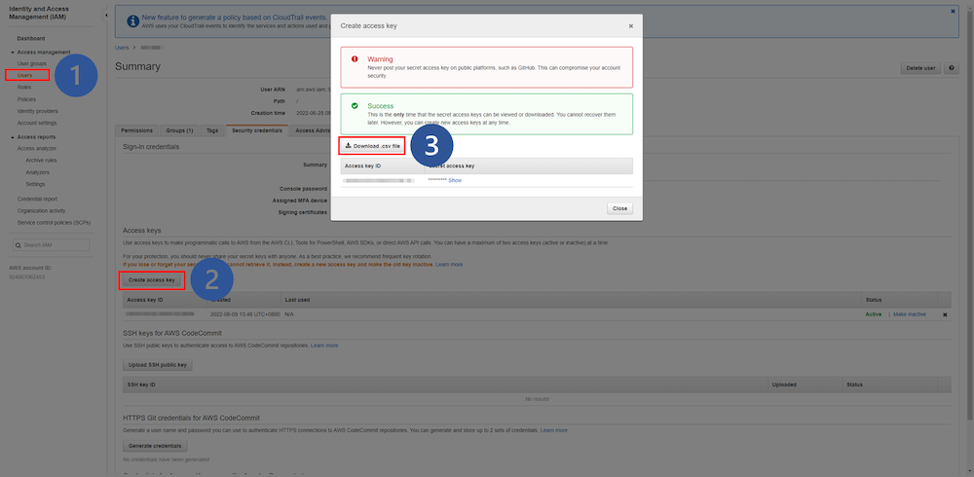Open Account settings in the sidebar
The height and width of the screenshot is (477, 974).
pos(37,123)
